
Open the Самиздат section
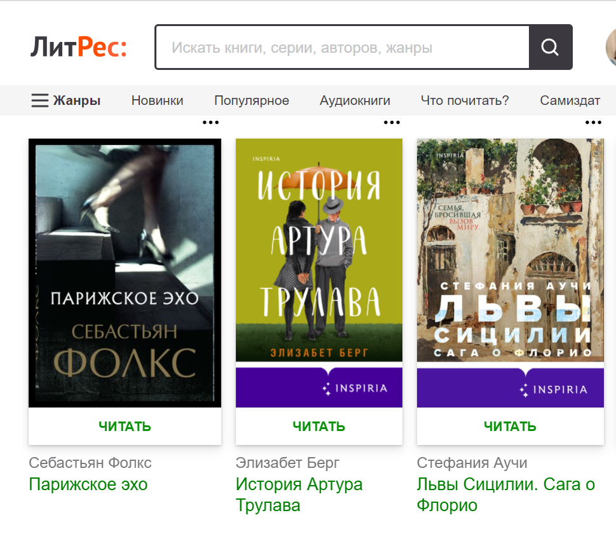(x=570, y=100)
